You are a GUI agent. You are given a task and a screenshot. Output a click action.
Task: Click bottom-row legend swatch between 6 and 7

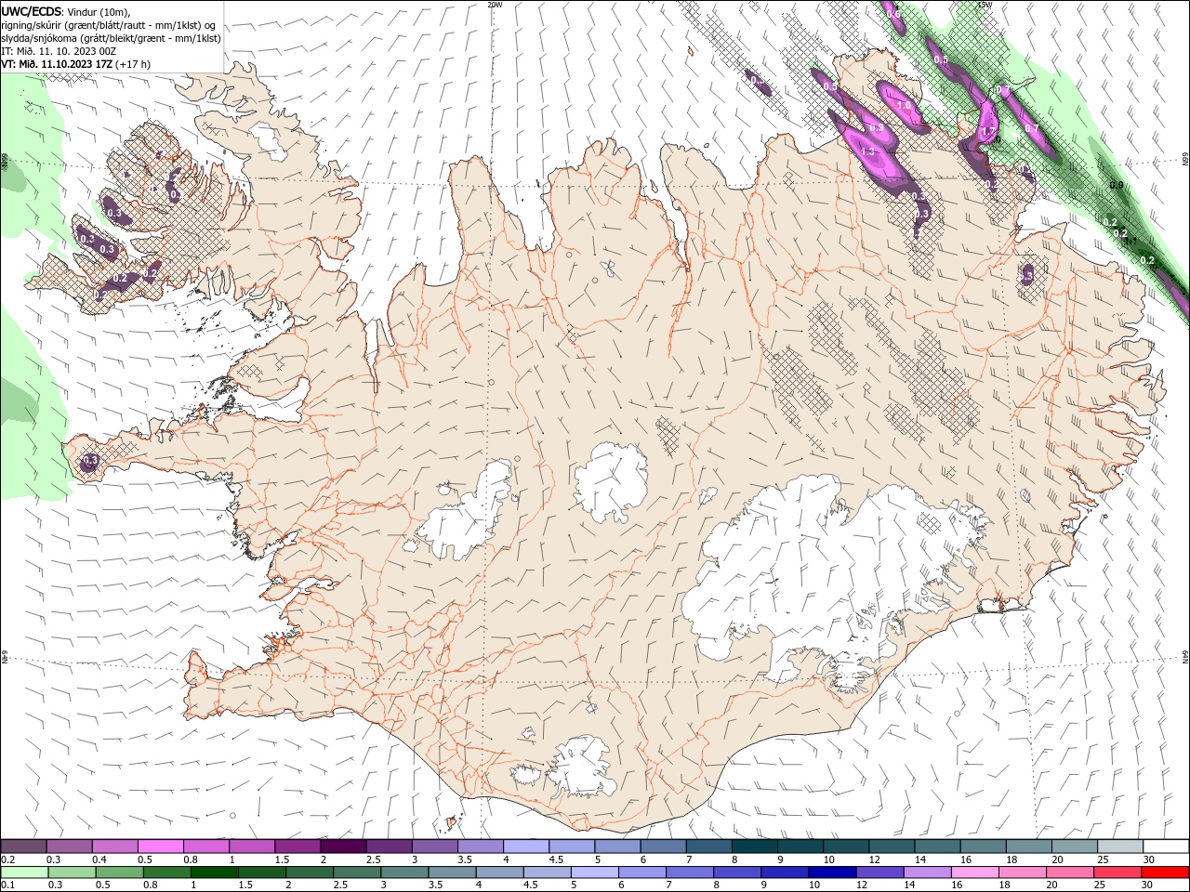click(x=641, y=872)
